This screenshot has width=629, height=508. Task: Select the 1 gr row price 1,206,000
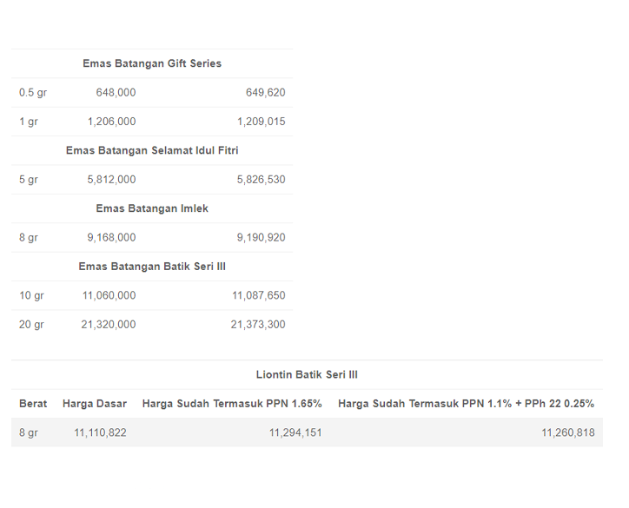(x=112, y=122)
